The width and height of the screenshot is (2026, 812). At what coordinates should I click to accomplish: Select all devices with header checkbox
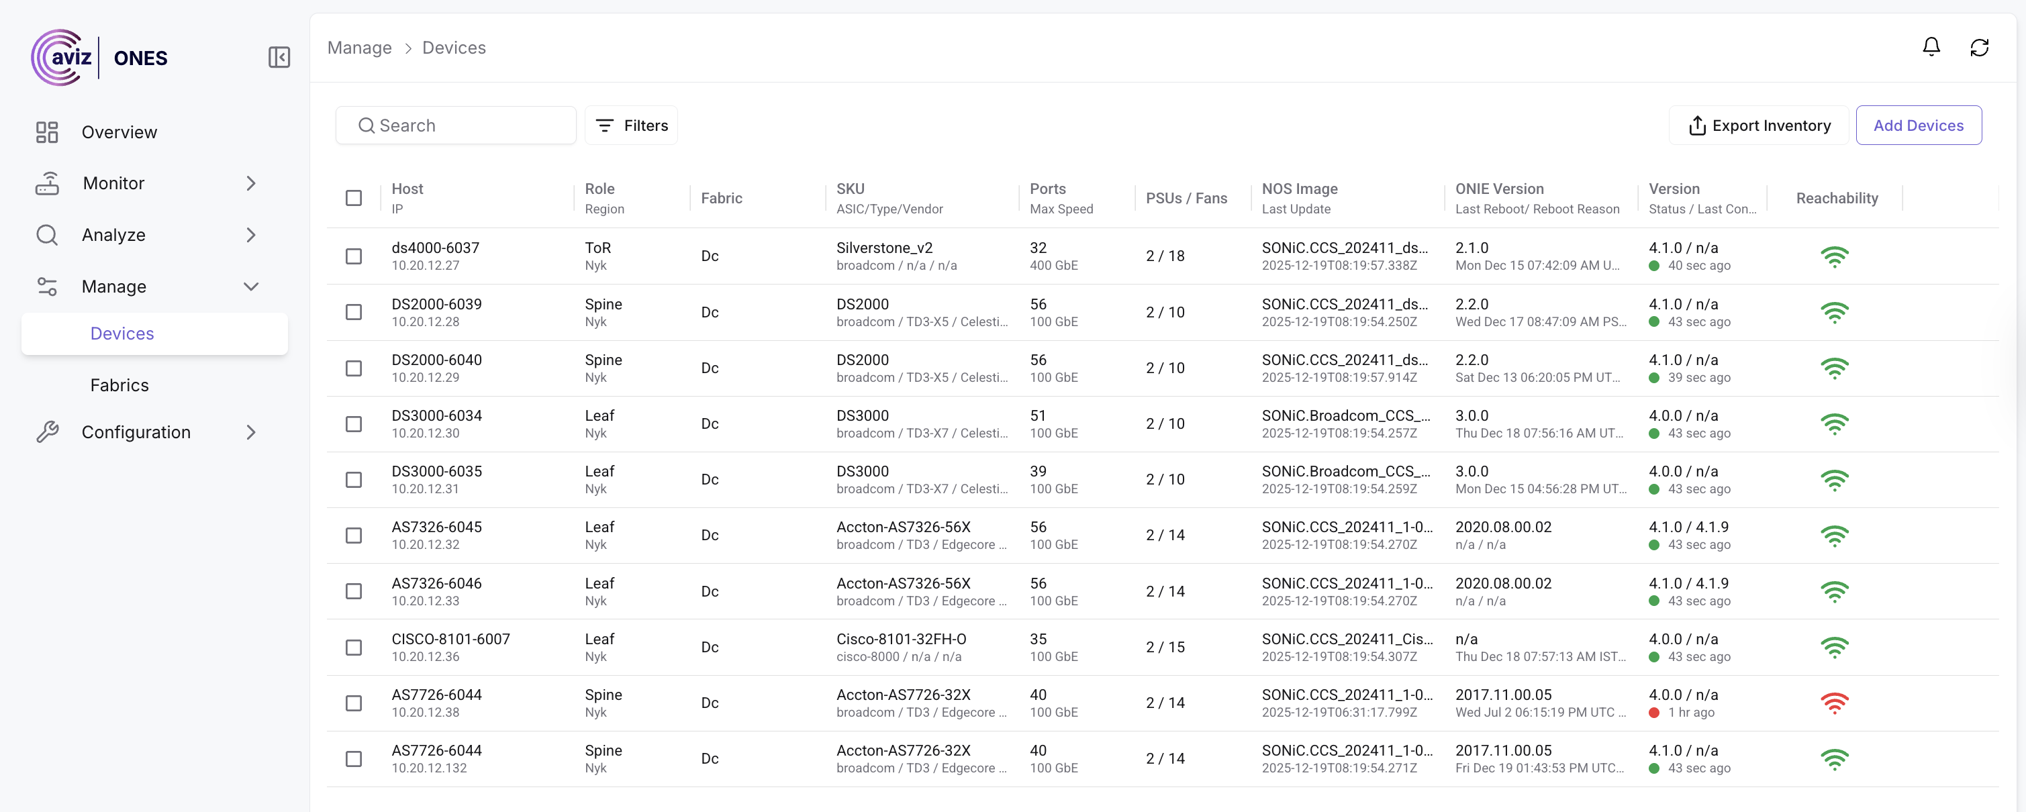354,198
